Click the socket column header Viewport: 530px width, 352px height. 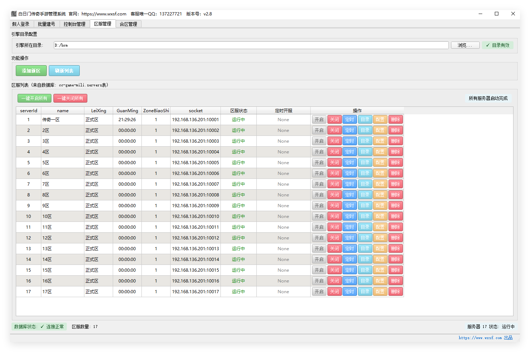(x=195, y=111)
